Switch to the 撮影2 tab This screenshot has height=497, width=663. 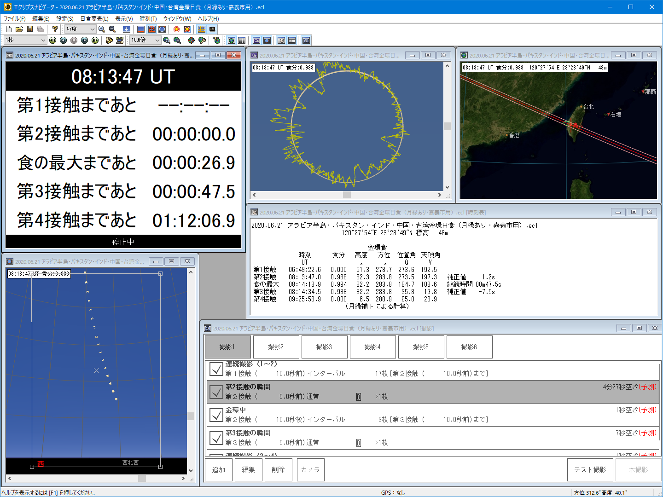click(x=276, y=347)
